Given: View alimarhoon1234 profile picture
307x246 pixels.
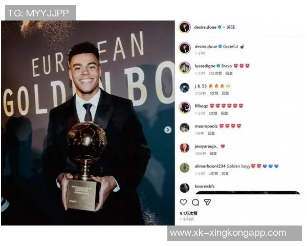Looking at the screenshot, I should pyautogui.click(x=185, y=168).
